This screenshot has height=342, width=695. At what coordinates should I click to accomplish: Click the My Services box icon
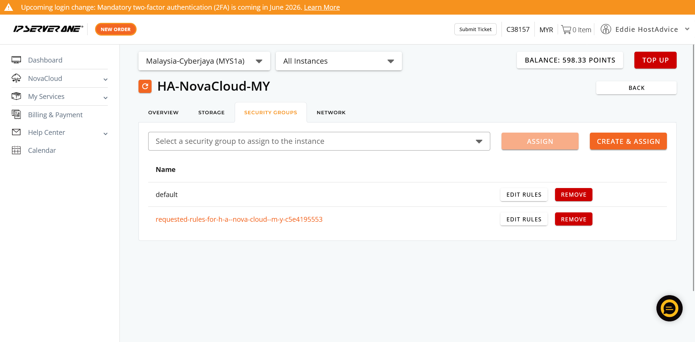pyautogui.click(x=16, y=96)
